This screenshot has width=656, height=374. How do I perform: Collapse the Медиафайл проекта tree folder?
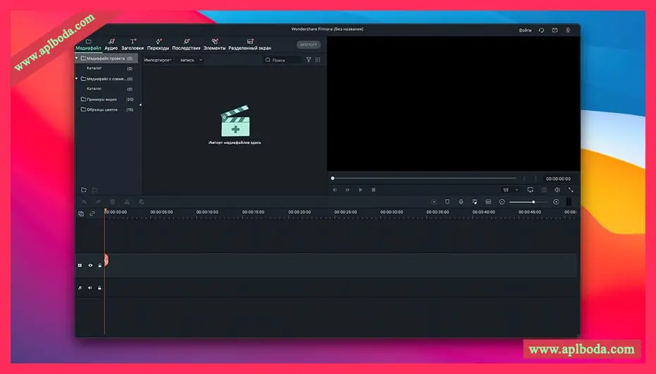click(77, 58)
